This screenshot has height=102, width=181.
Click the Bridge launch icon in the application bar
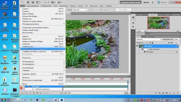click(28, 2)
